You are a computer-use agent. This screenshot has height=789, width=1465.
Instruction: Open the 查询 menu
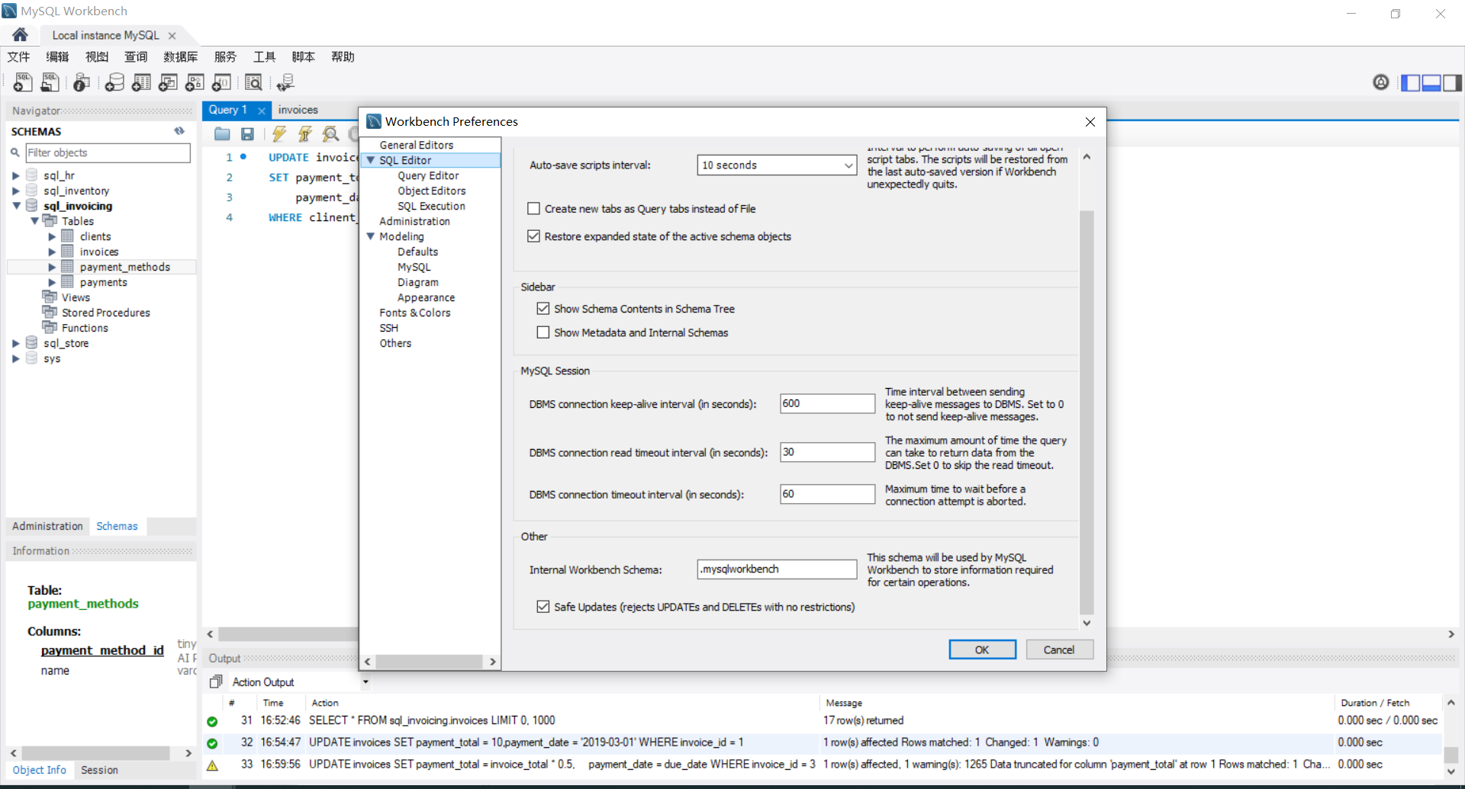tap(136, 57)
